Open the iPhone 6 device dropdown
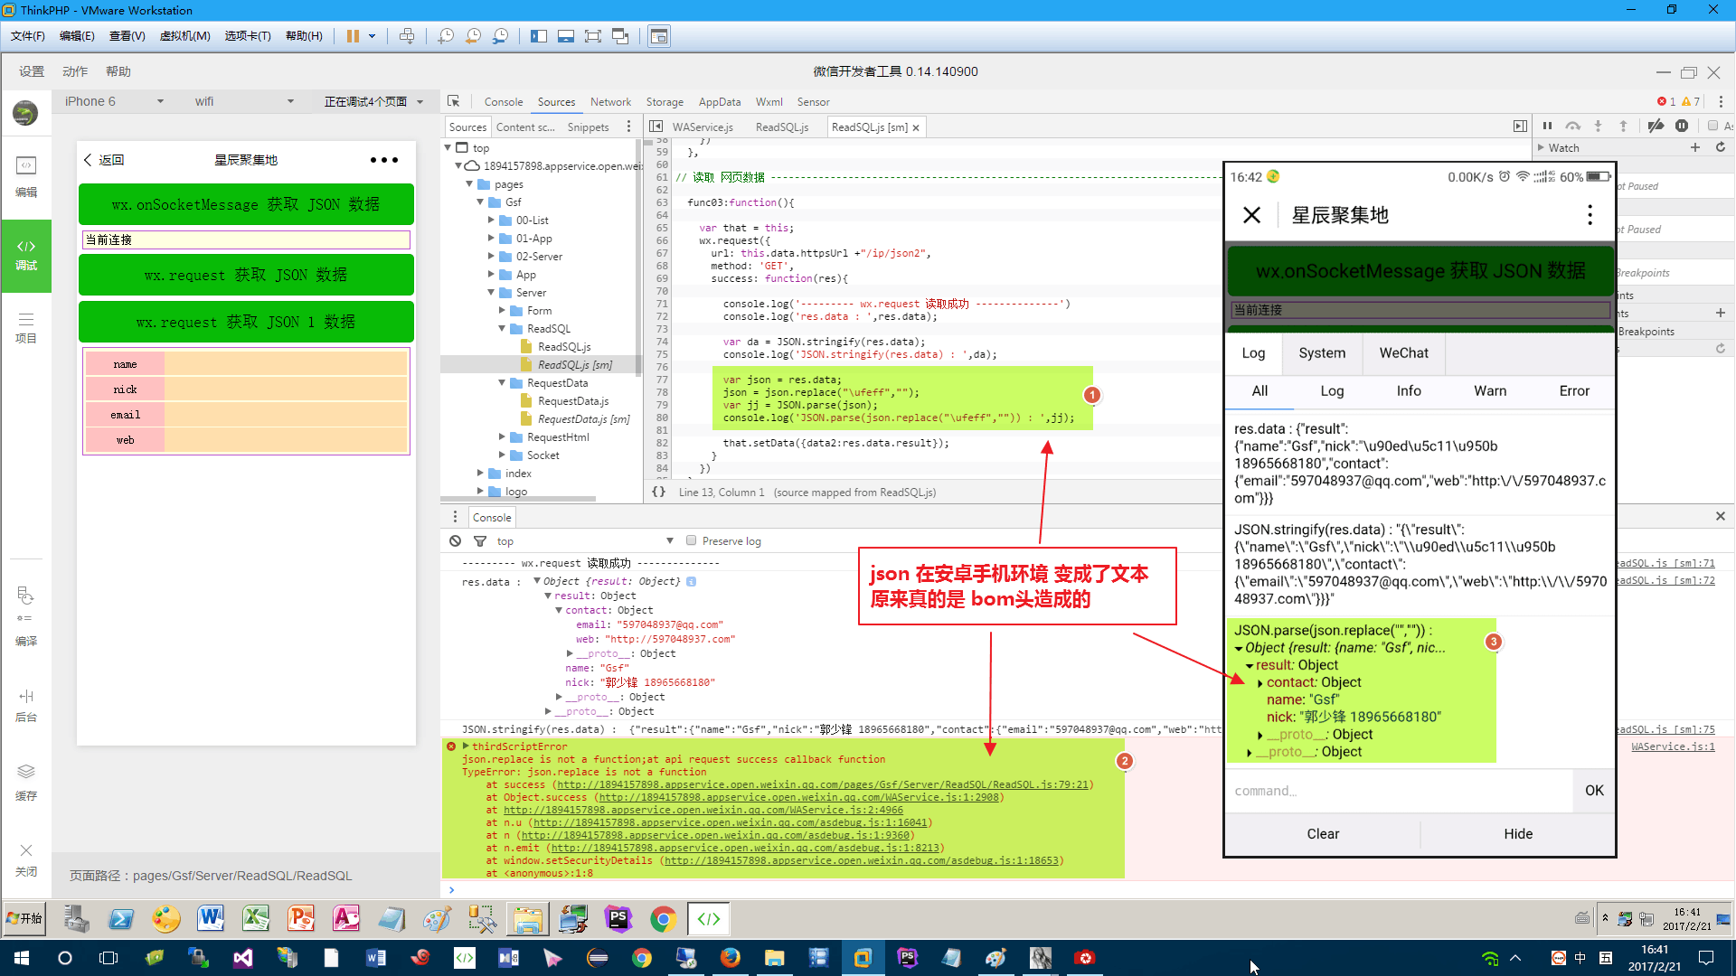Screen dimensions: 1736x976 pyautogui.click(x=114, y=101)
